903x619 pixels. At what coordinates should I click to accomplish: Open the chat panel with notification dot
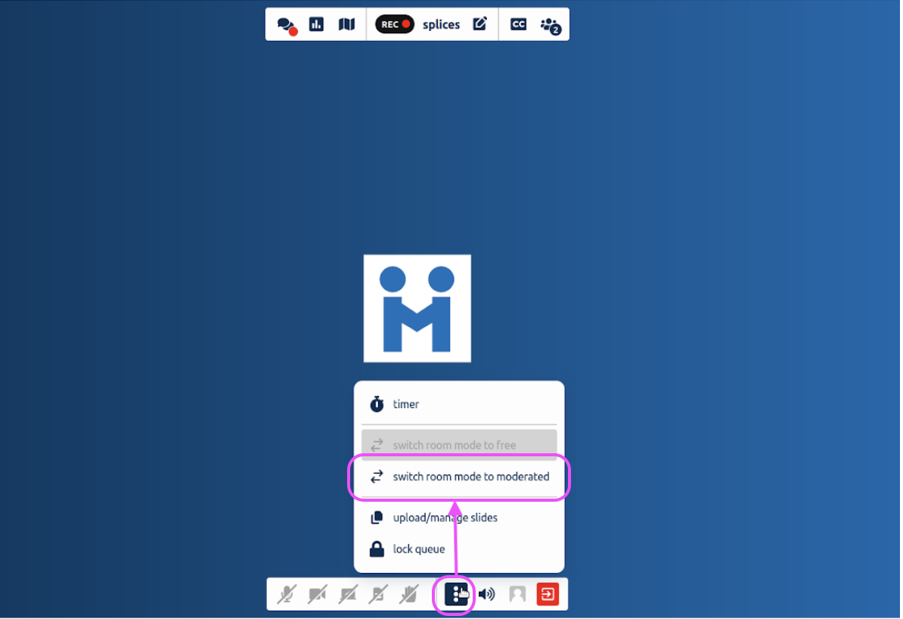[286, 24]
